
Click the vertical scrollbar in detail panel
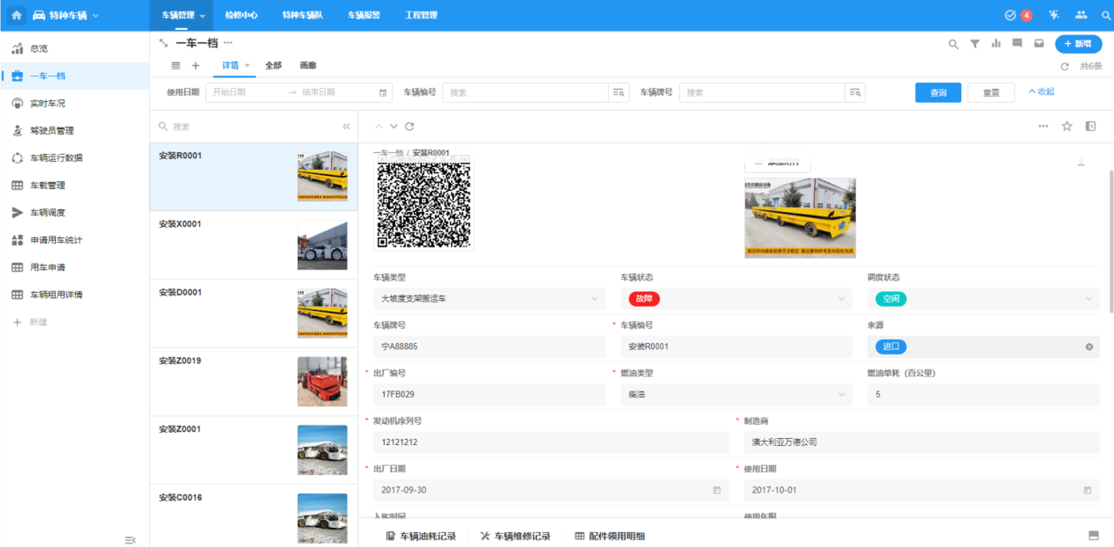[x=1111, y=234]
